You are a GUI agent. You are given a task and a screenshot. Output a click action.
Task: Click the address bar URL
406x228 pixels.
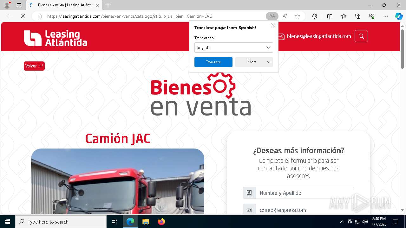coord(129,16)
